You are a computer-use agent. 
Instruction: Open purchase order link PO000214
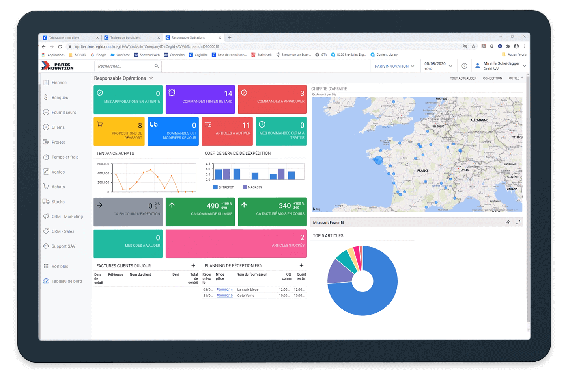[224, 290]
